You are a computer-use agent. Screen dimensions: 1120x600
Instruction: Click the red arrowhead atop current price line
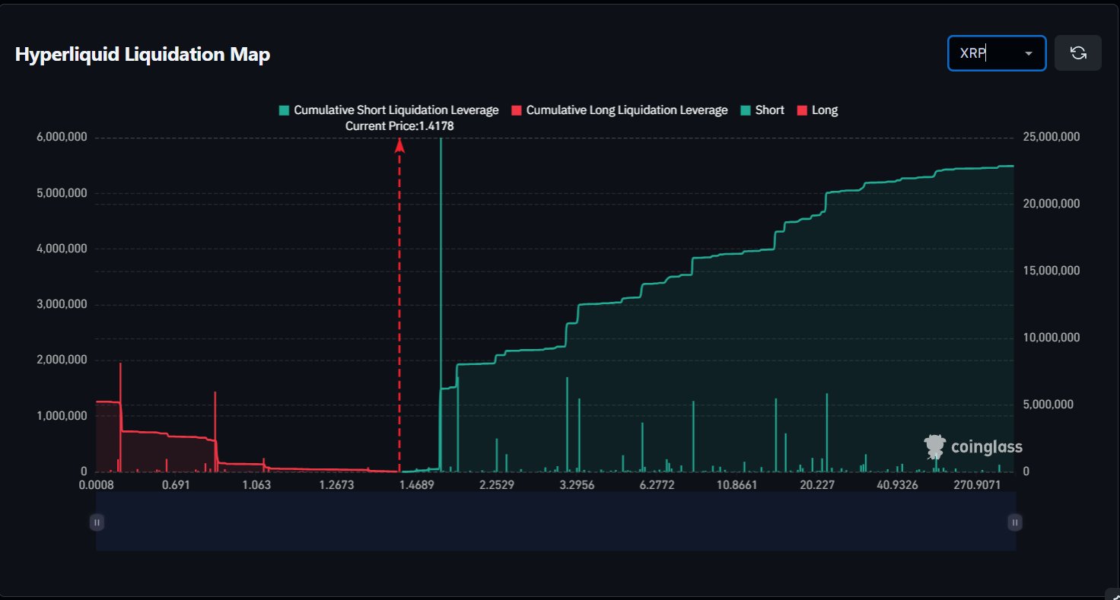pyautogui.click(x=399, y=144)
